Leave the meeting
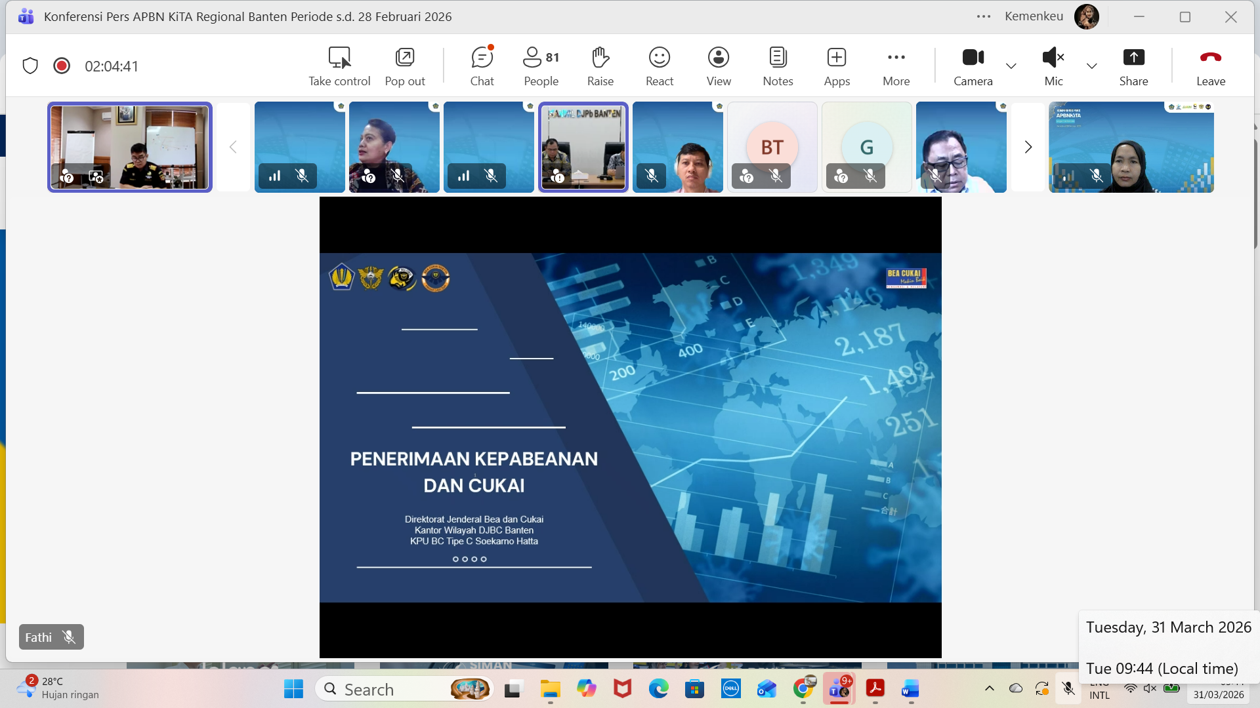Image resolution: width=1260 pixels, height=708 pixels. pos(1210,66)
